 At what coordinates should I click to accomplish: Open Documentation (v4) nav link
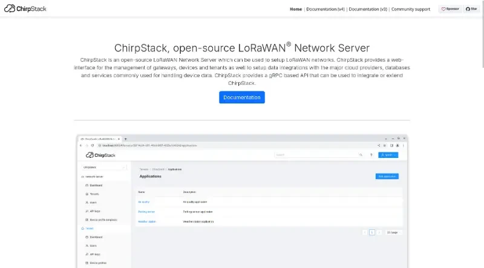(325, 9)
